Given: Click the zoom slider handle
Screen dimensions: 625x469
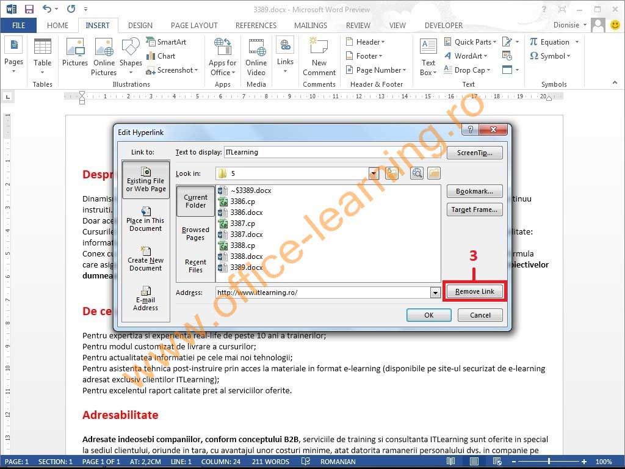Looking at the screenshot, I should [549, 462].
